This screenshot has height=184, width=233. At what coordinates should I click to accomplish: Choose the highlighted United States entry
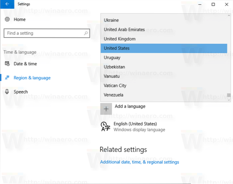click(164, 48)
